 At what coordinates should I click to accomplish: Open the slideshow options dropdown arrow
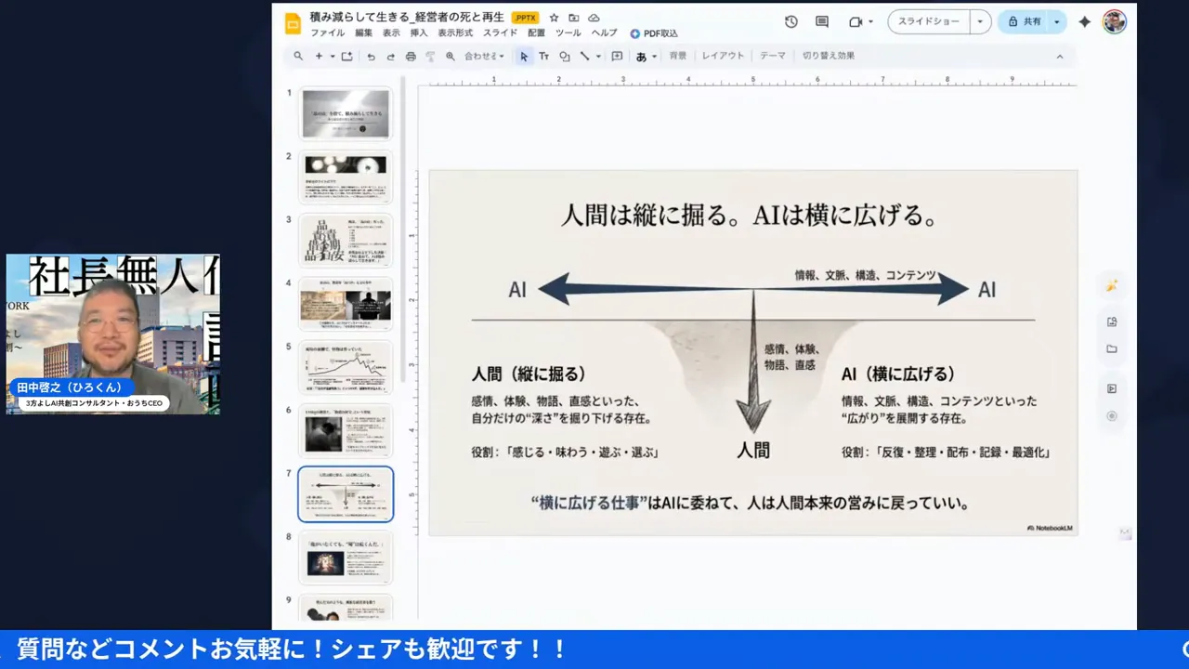[979, 20]
